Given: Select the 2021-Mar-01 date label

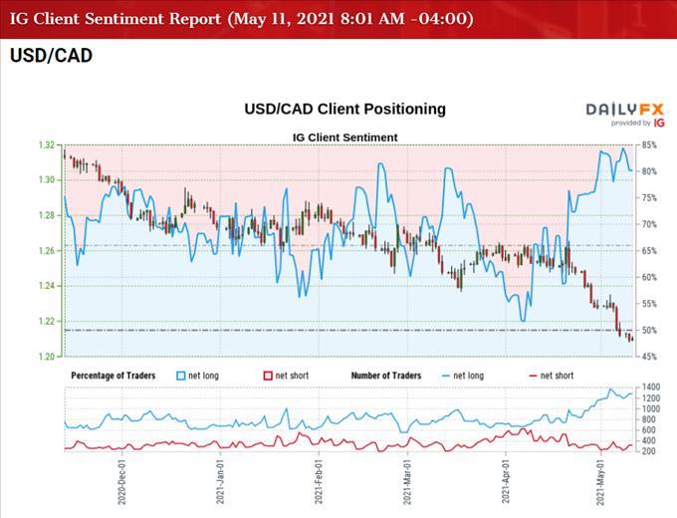Looking at the screenshot, I should (x=407, y=483).
